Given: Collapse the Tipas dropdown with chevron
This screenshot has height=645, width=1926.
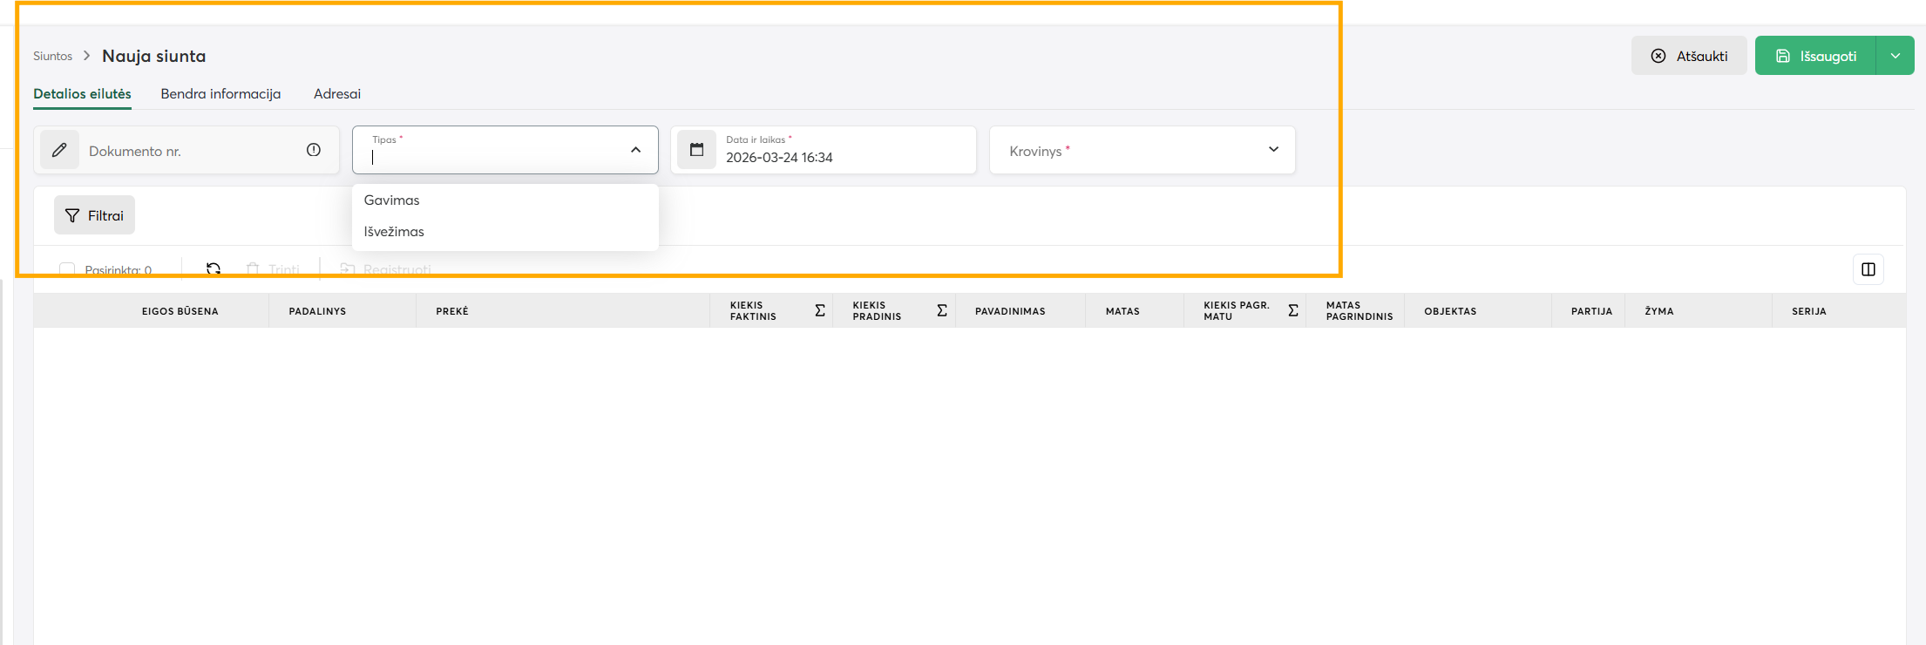Looking at the screenshot, I should click(636, 150).
